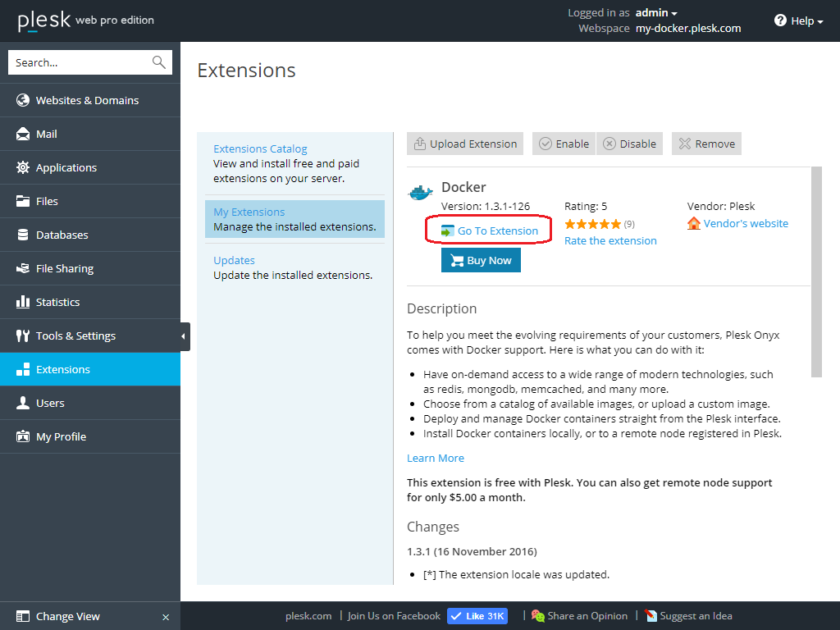
Task: Open Tools & Settings
Action: coord(90,336)
